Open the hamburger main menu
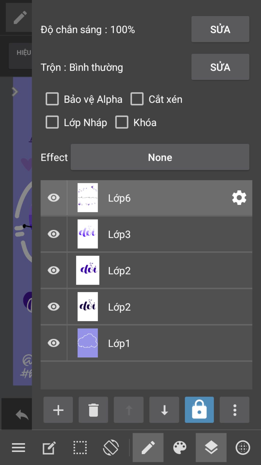 [18, 448]
